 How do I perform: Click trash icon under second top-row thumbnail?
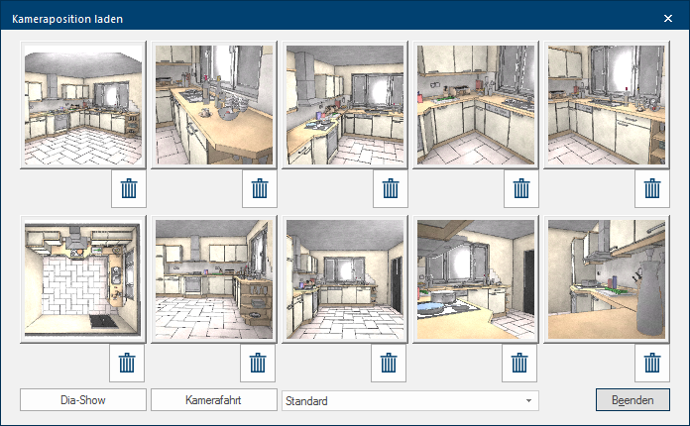point(258,188)
